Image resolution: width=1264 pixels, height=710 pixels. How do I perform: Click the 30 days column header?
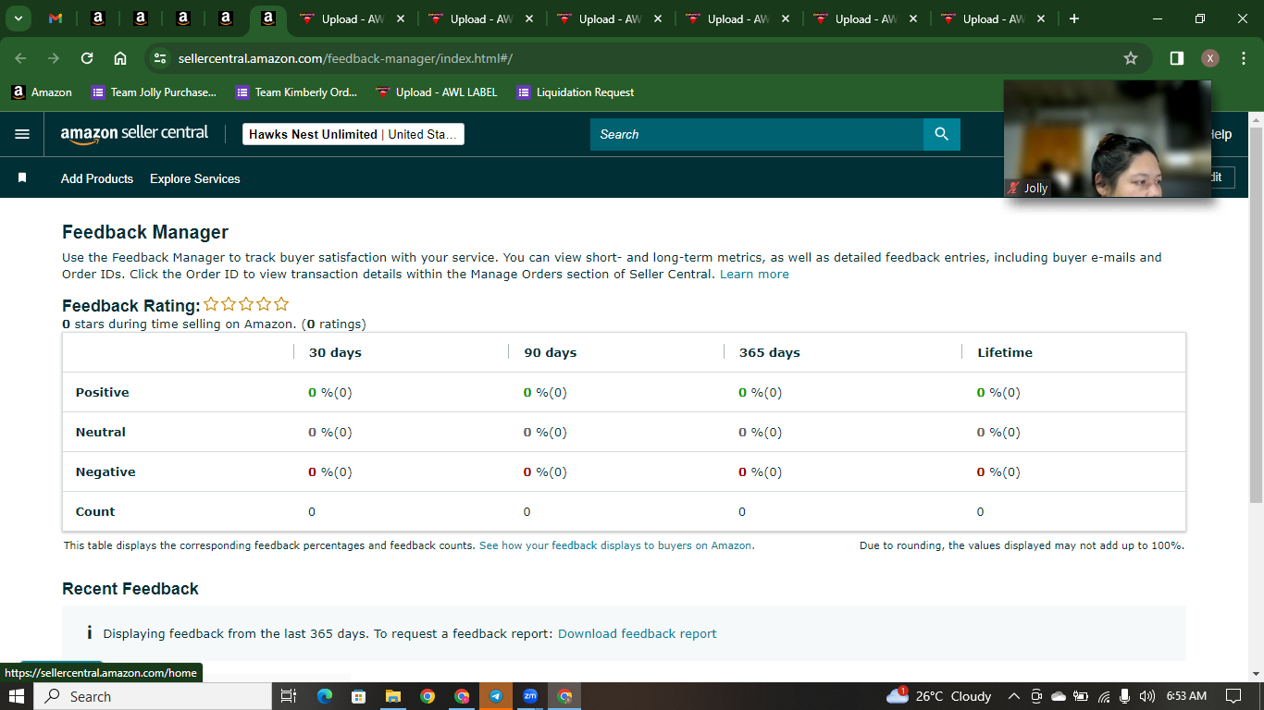[x=335, y=352]
